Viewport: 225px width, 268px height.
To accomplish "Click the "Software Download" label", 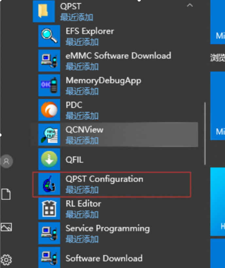I will (x=104, y=258).
